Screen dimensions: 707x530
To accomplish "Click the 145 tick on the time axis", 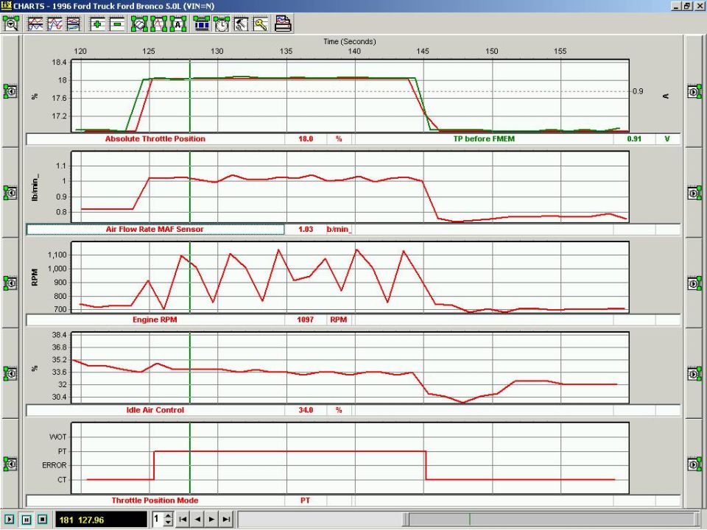I will [x=423, y=52].
